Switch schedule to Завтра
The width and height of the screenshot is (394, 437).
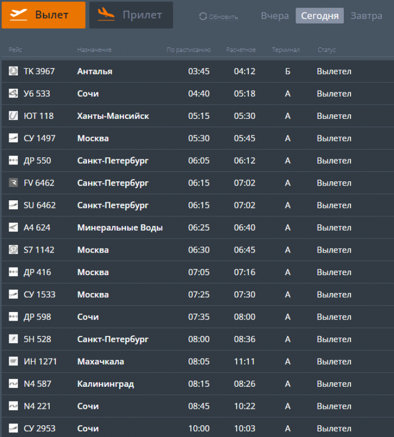(x=366, y=16)
